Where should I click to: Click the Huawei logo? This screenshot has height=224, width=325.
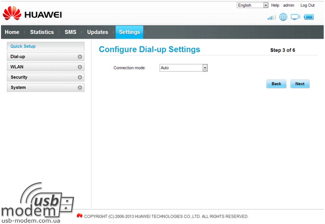pyautogui.click(x=32, y=14)
